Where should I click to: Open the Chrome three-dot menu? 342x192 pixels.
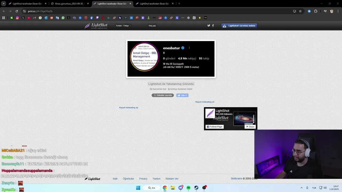click(x=338, y=11)
